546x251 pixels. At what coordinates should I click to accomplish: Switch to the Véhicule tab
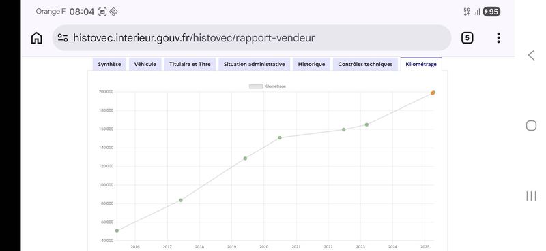(145, 64)
